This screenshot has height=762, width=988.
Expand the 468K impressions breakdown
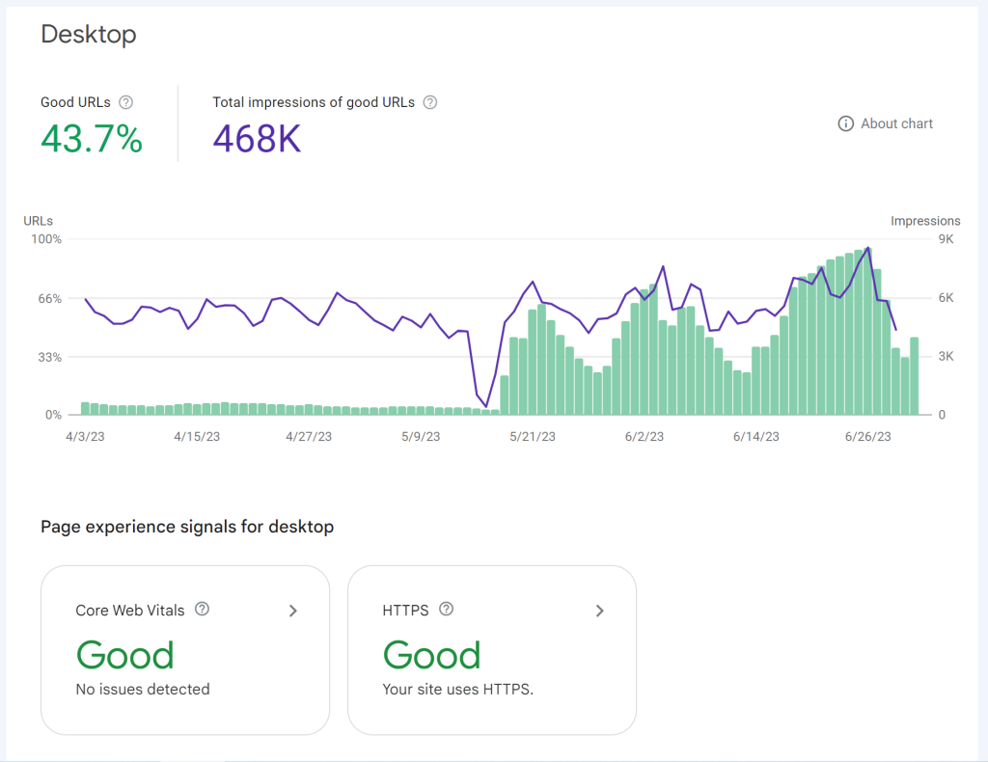[257, 139]
